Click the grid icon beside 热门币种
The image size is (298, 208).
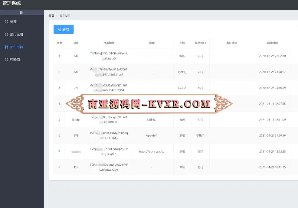[x=6, y=47]
